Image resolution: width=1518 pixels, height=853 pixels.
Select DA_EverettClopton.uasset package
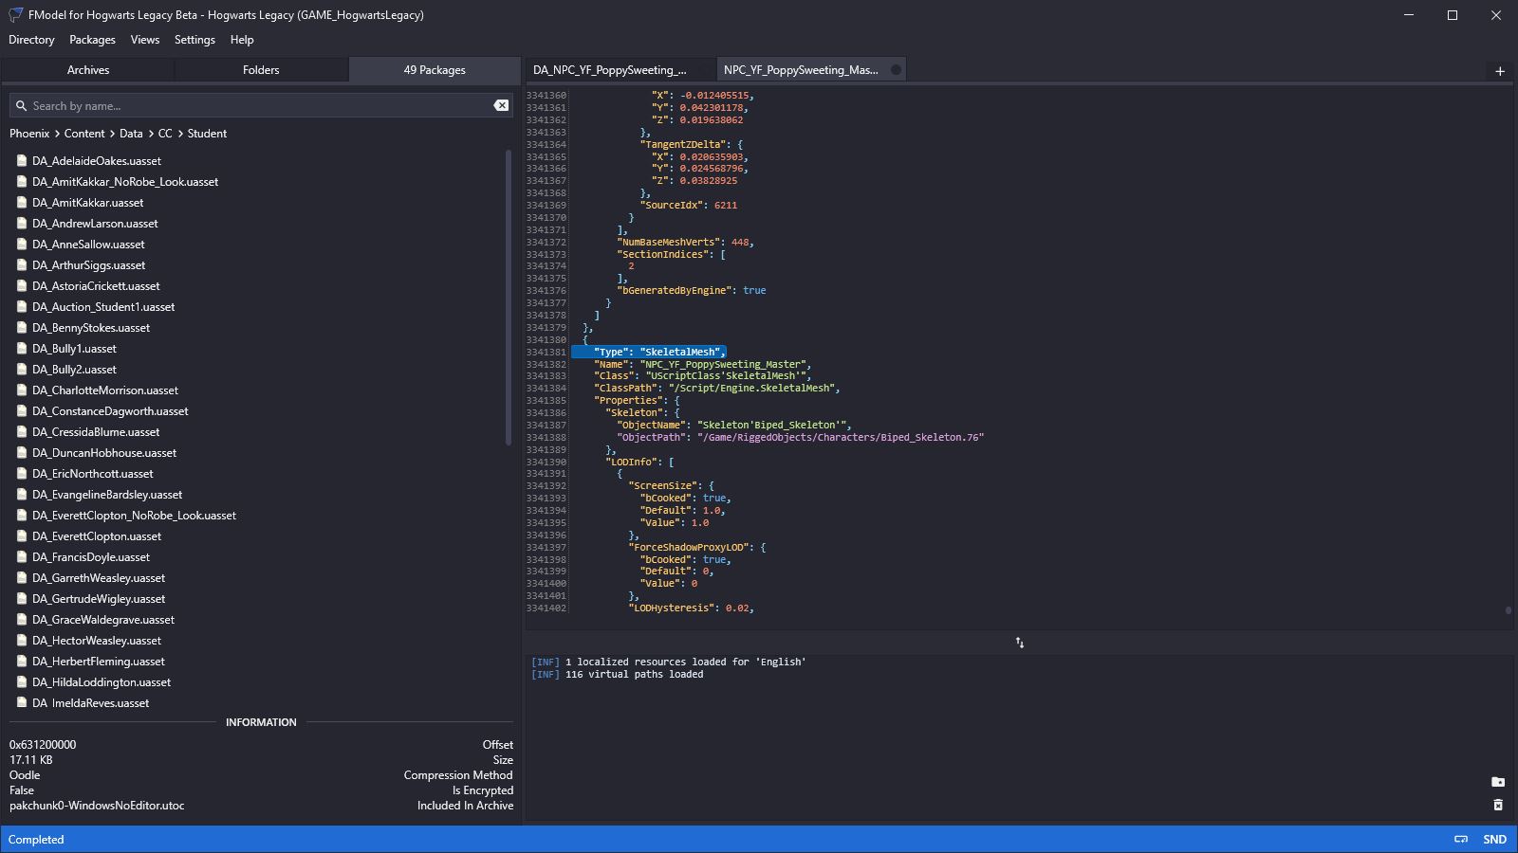tap(96, 536)
